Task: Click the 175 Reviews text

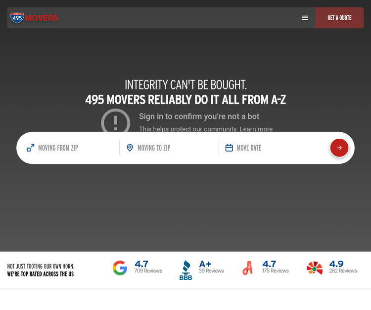Action: (x=276, y=271)
